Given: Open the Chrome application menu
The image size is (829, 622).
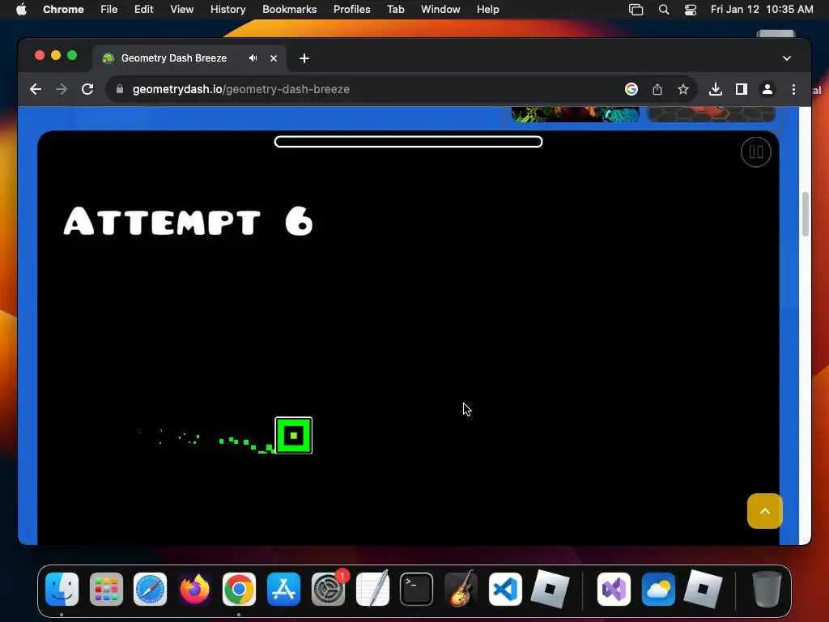Looking at the screenshot, I should click(63, 9).
